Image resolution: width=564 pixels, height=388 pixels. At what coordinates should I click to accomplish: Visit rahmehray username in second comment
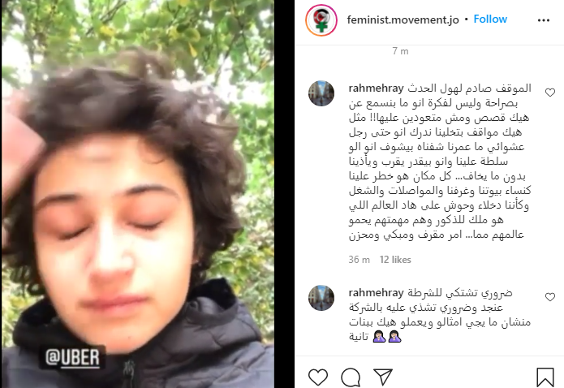point(376,293)
